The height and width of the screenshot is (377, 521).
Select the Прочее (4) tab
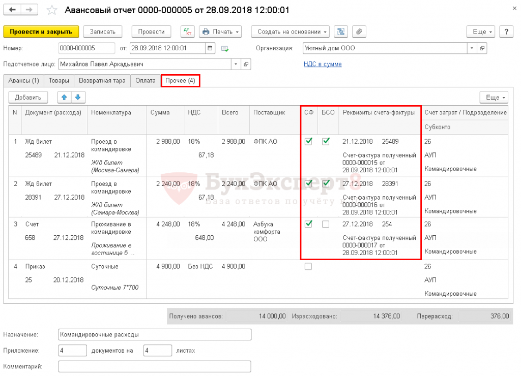(180, 81)
